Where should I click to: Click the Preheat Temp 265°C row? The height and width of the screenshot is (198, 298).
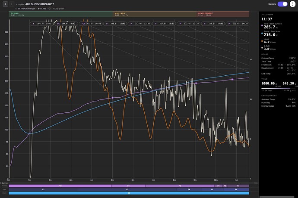279,58
